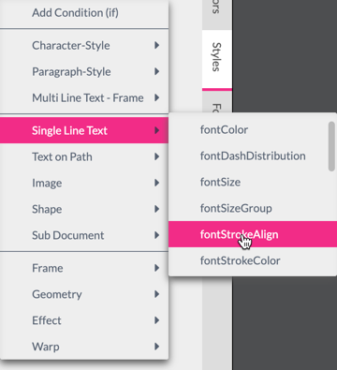Expand Multi Line Text - Frame arrow
Image resolution: width=337 pixels, height=370 pixels.
point(157,97)
